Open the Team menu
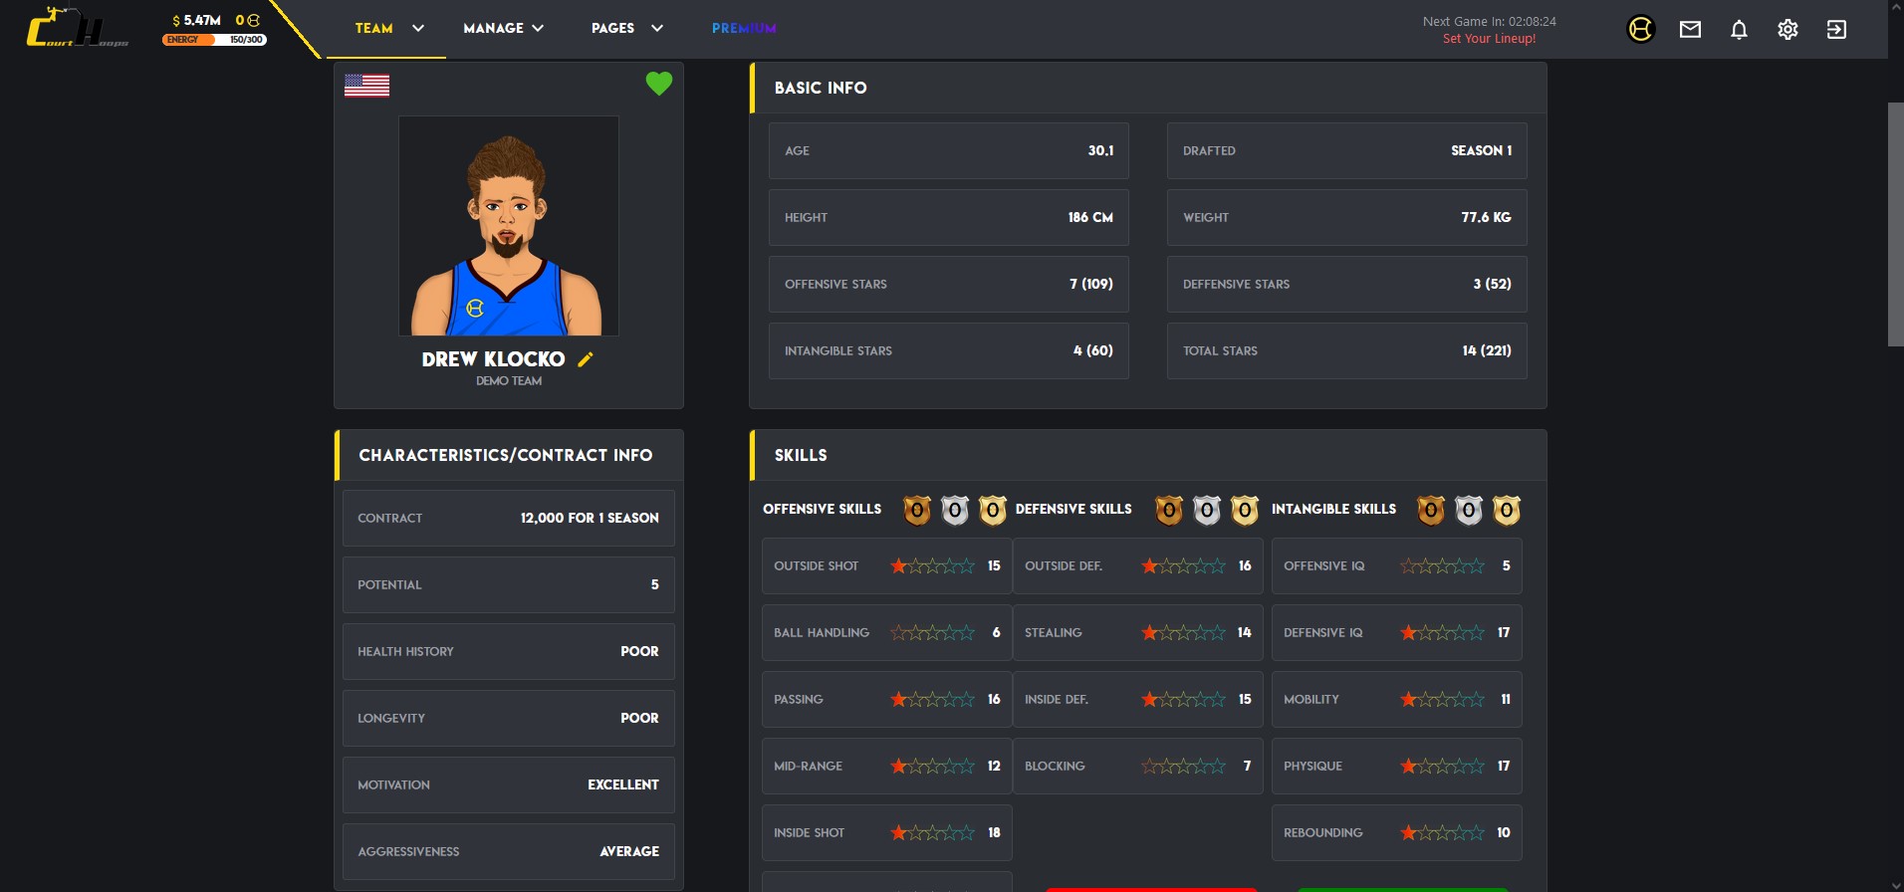1904x892 pixels. [374, 28]
